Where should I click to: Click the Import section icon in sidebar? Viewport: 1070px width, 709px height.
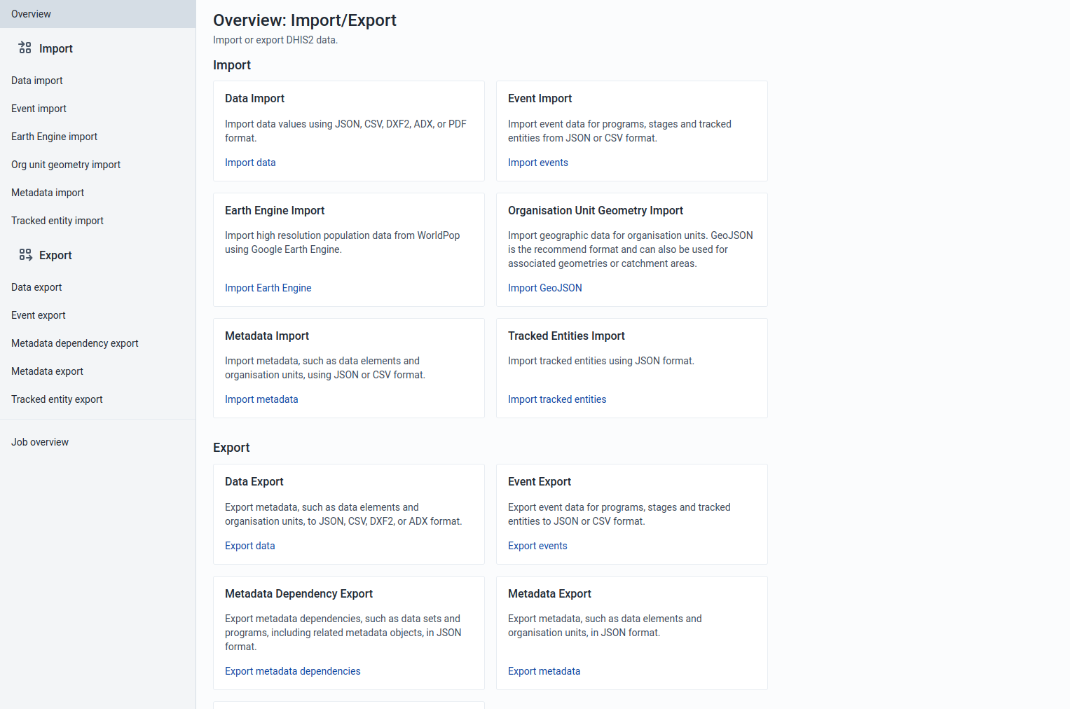(25, 48)
